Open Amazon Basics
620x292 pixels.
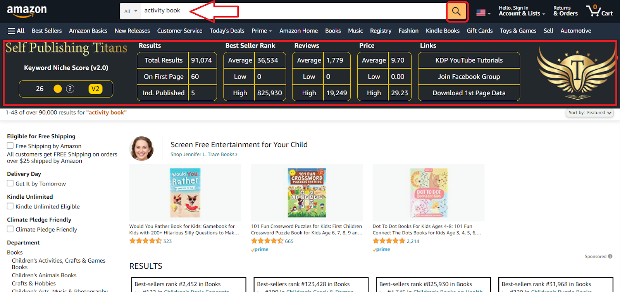click(88, 31)
